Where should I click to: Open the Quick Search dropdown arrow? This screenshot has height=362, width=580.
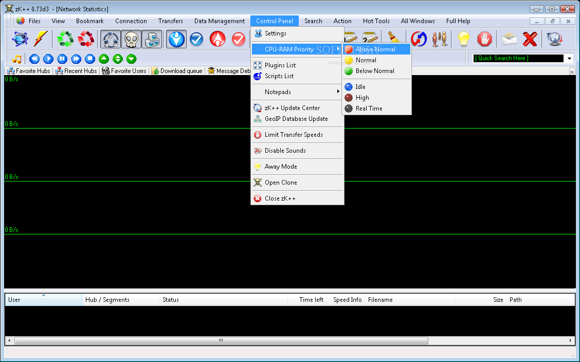coord(569,59)
